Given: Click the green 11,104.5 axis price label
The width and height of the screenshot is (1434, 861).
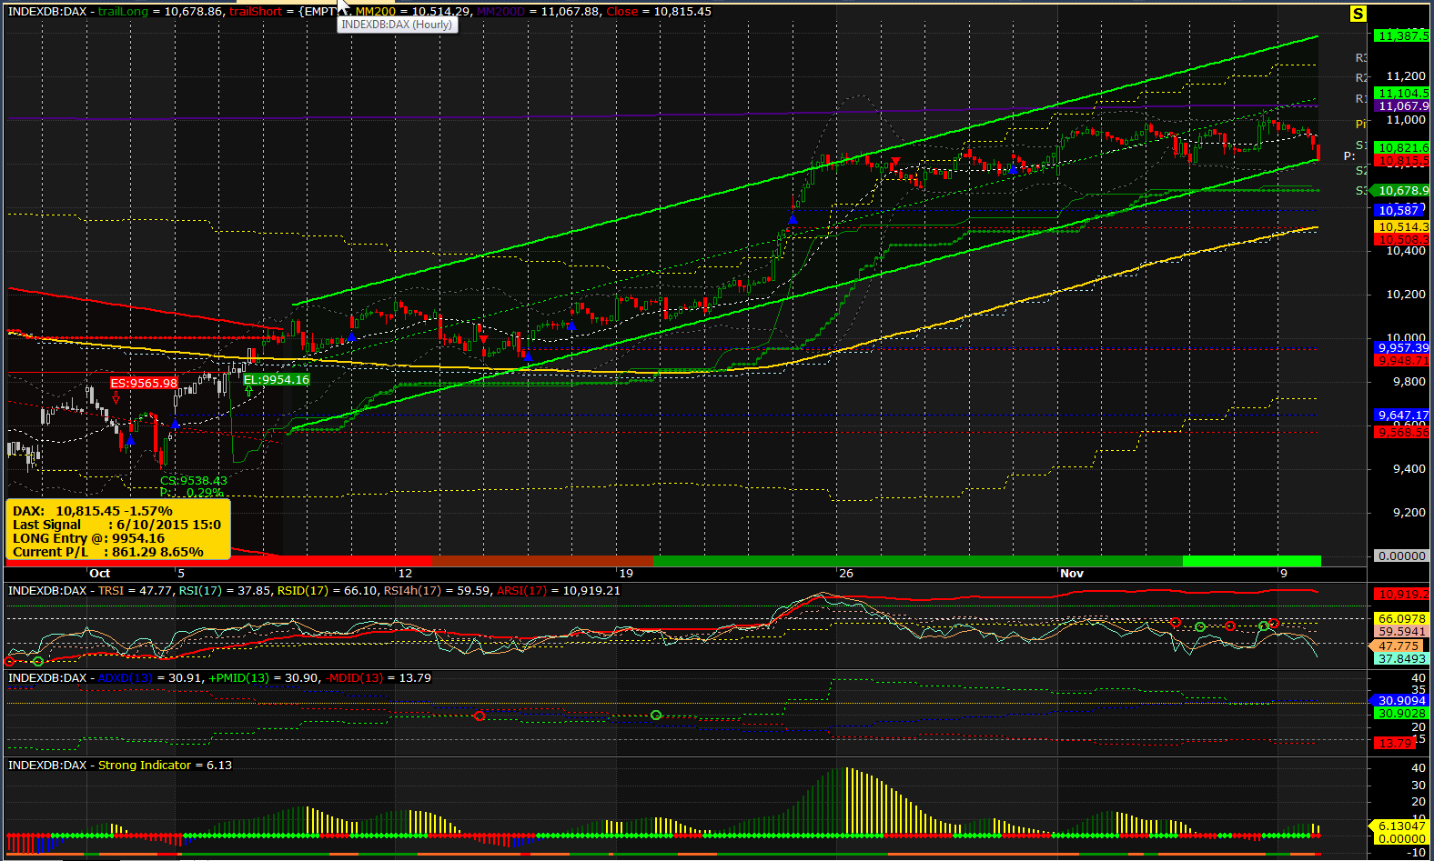Looking at the screenshot, I should tap(1401, 93).
